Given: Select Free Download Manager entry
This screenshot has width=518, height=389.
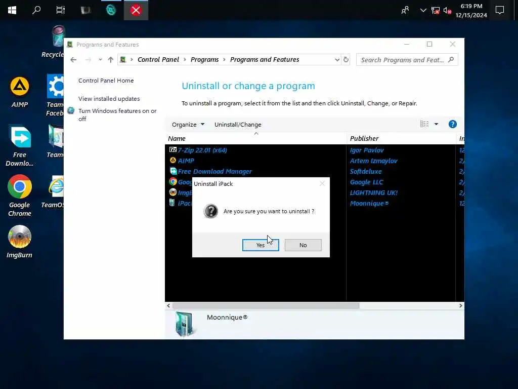Looking at the screenshot, I should coord(211,171).
